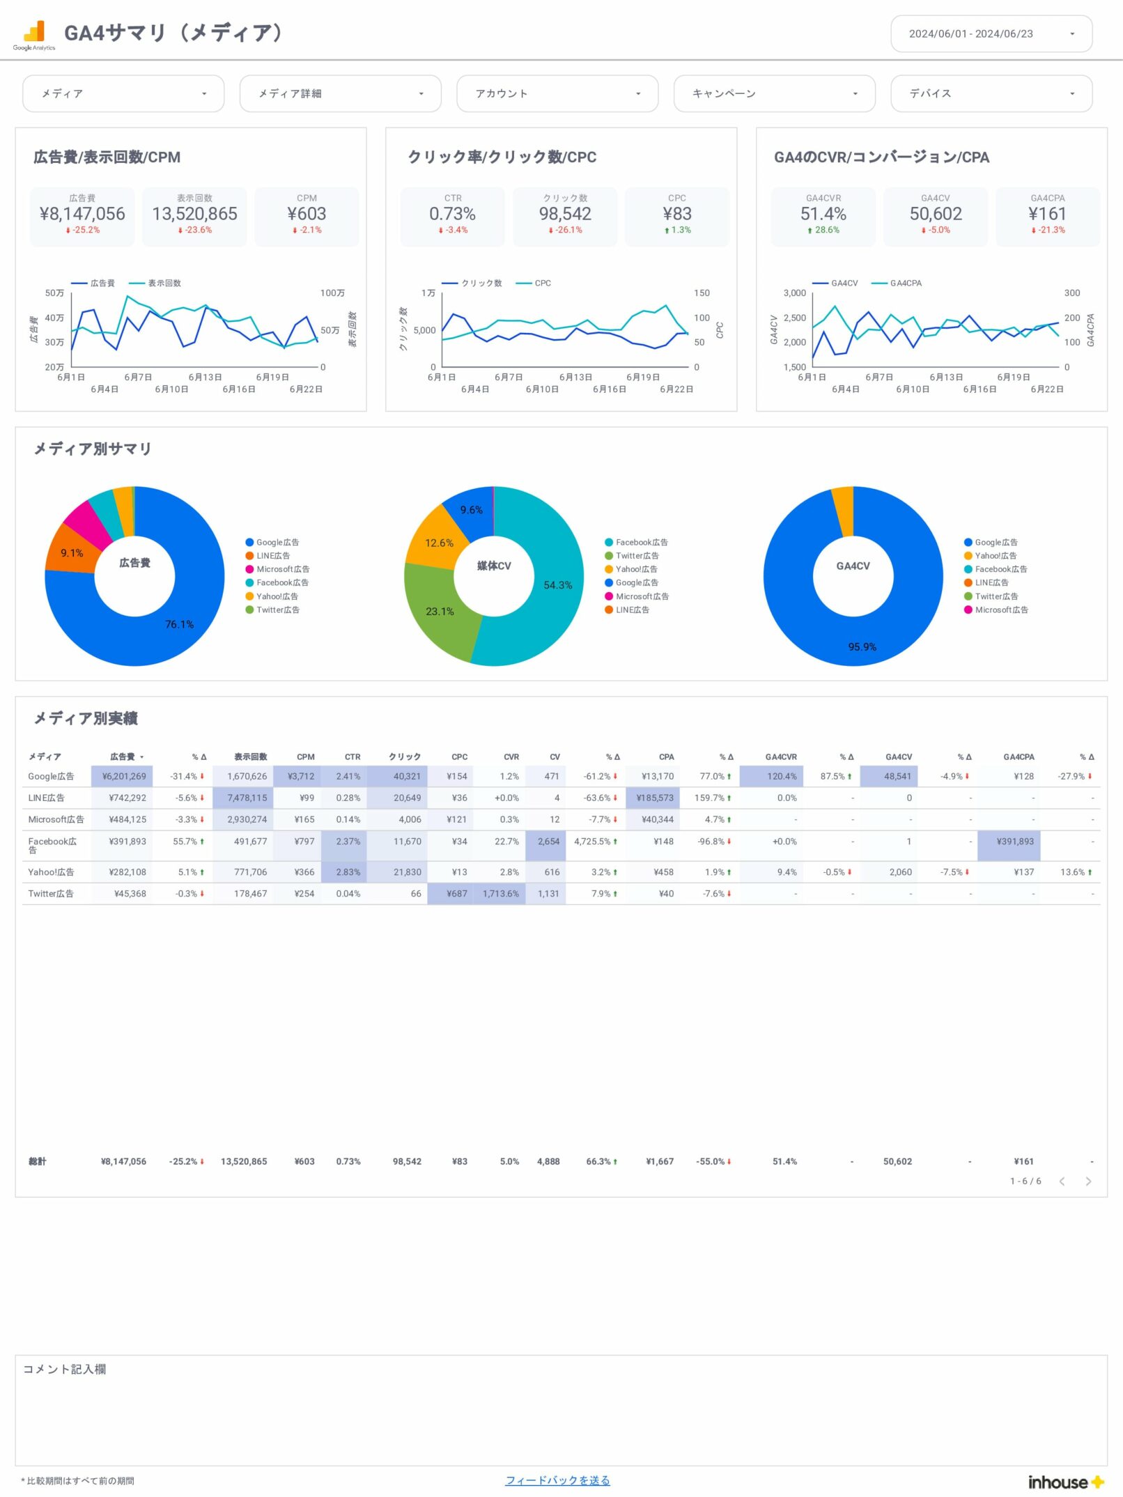Open the date range 2024/06/01 - 2024/06/23 picker
Viewport: 1123px width, 1497px height.
click(x=991, y=33)
